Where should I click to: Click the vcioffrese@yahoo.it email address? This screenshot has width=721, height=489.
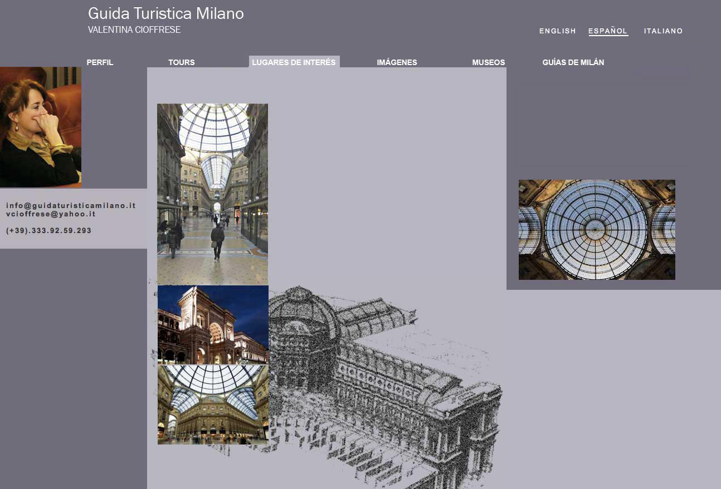tap(51, 214)
